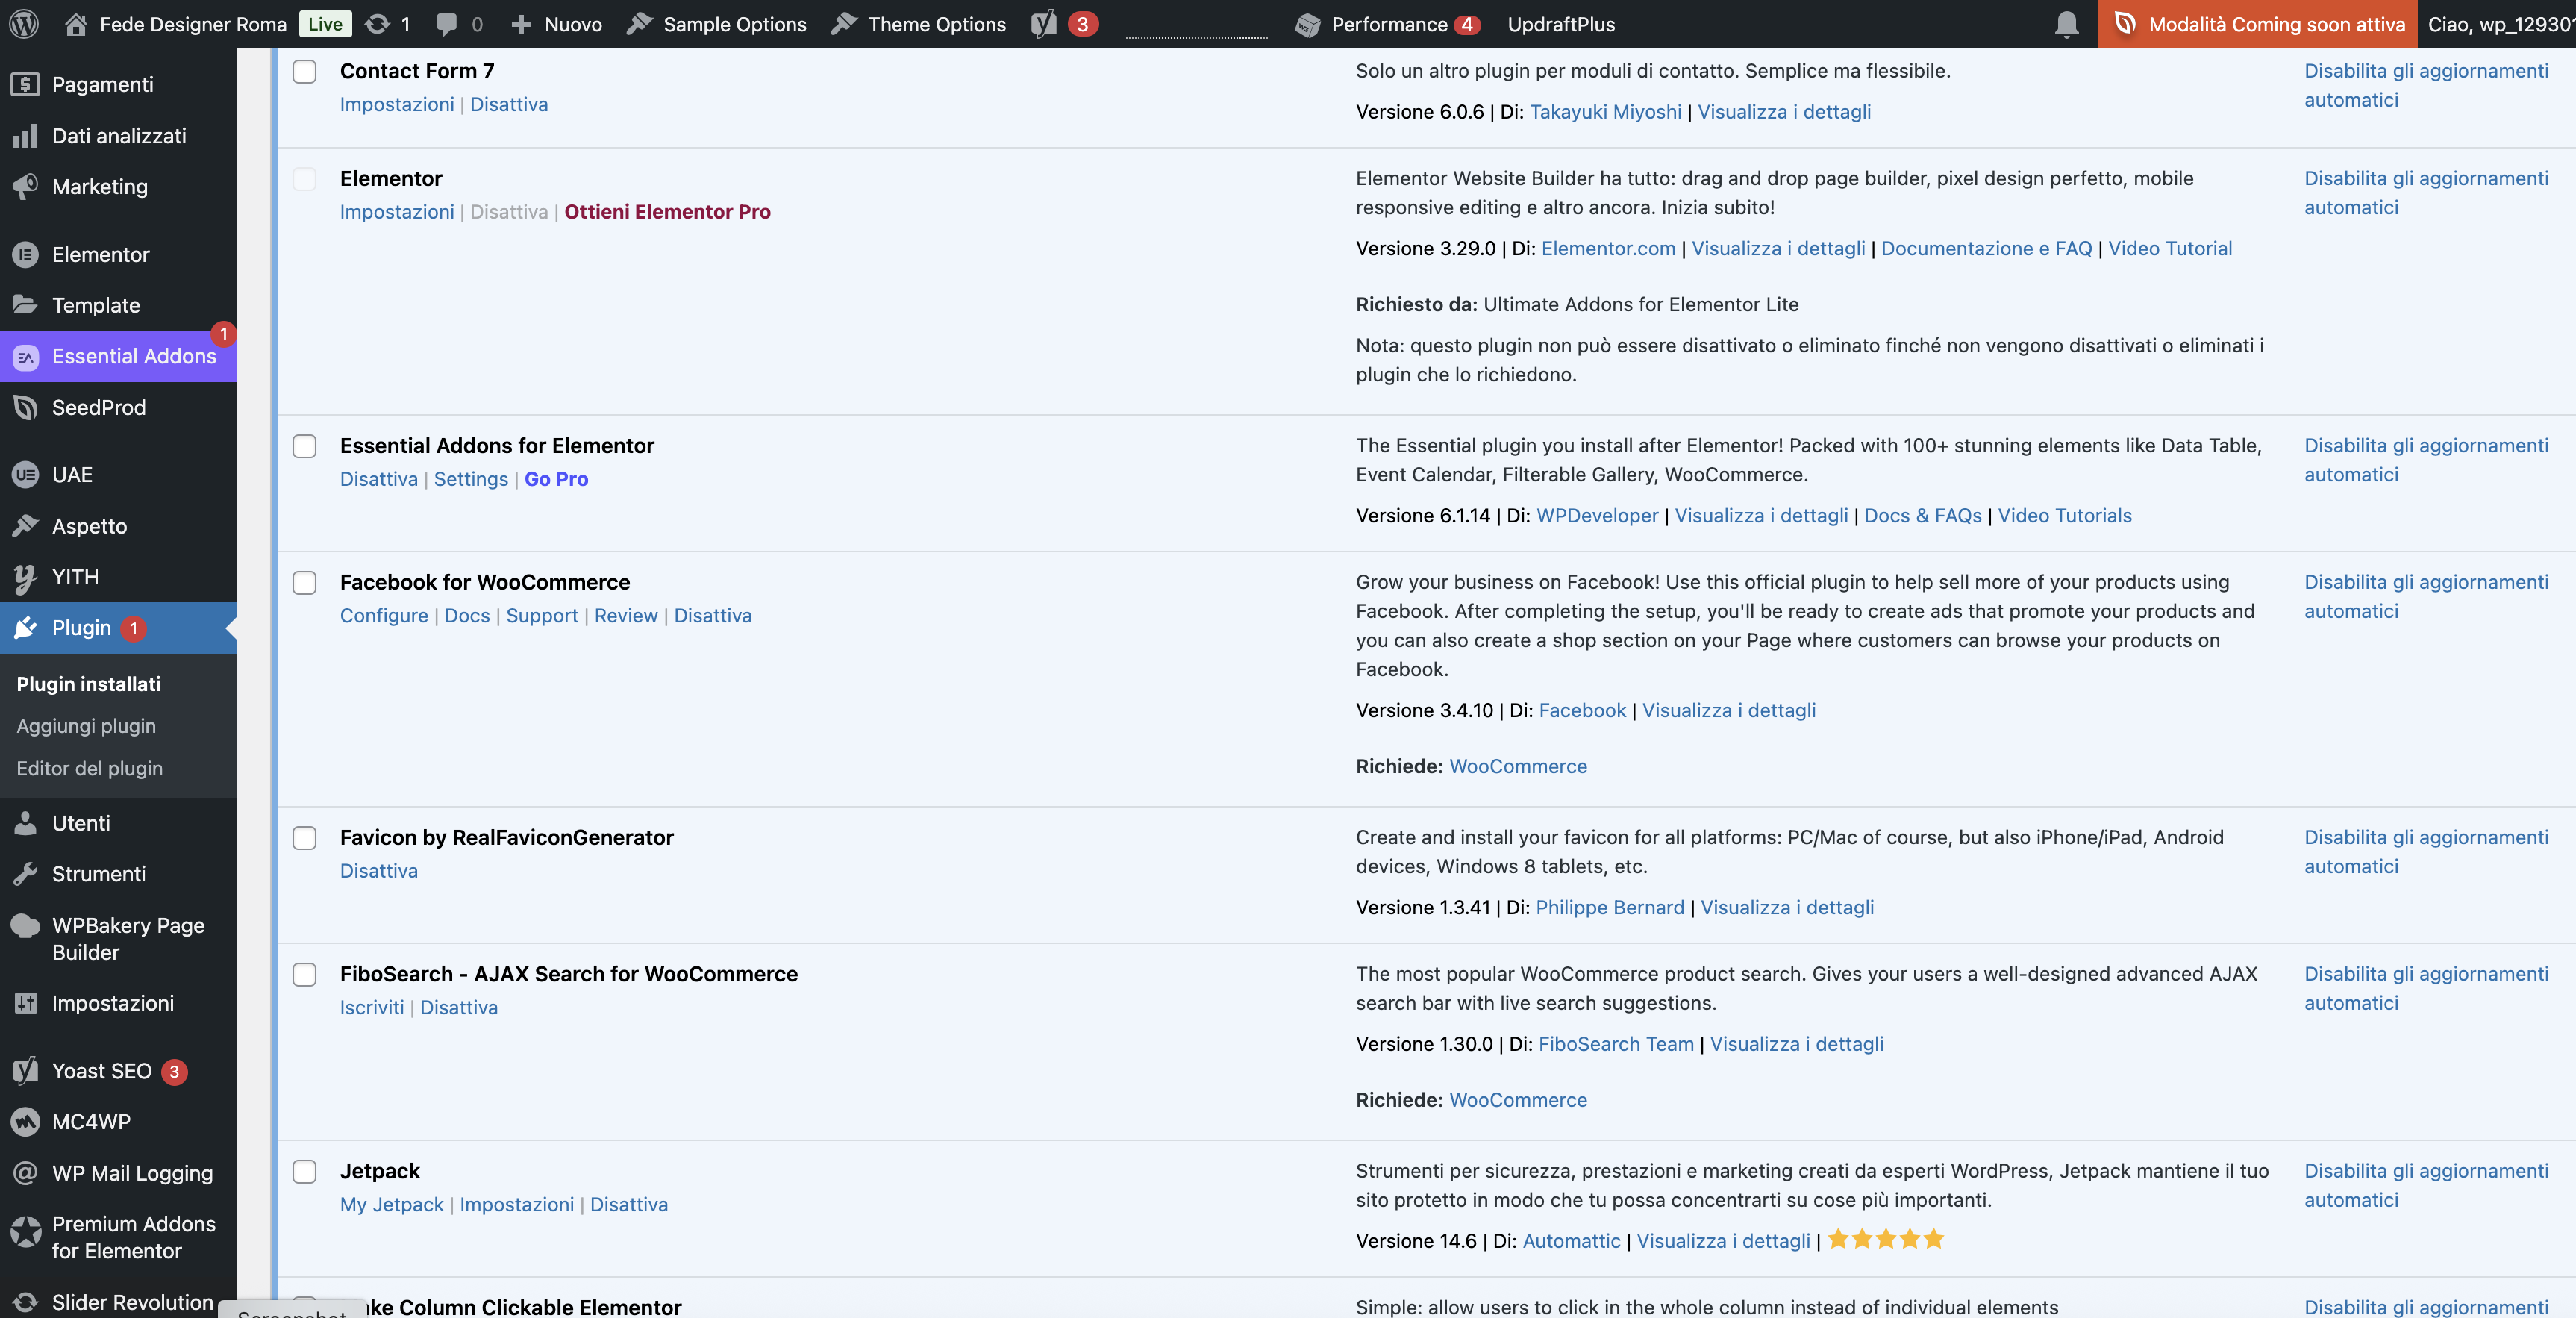This screenshot has height=1318, width=2576.
Task: Click the Live status badge
Action: tap(325, 24)
